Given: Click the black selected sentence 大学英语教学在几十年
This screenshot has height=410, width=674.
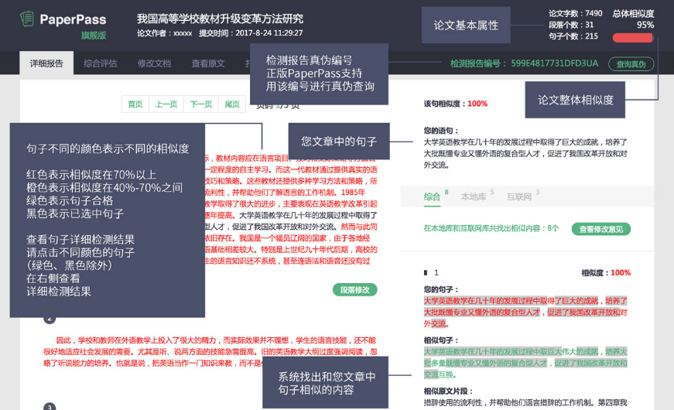Looking at the screenshot, I should point(293,221).
